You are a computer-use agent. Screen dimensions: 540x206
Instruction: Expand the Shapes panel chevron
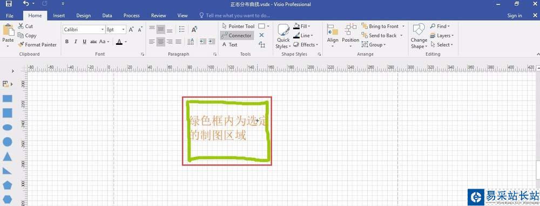13,71
